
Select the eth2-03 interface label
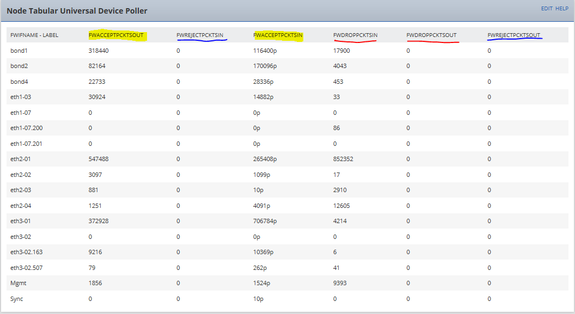click(21, 190)
